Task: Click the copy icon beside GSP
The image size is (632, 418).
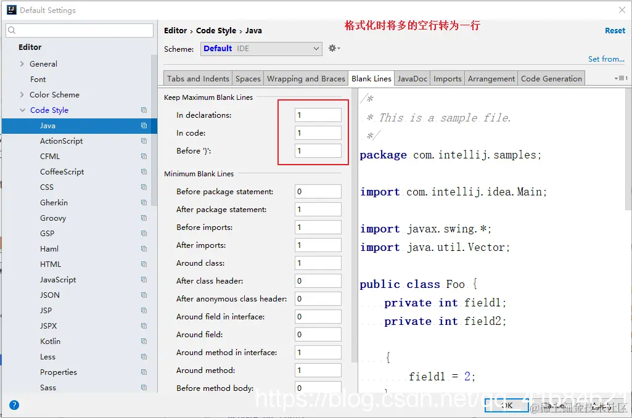Action: coord(144,234)
